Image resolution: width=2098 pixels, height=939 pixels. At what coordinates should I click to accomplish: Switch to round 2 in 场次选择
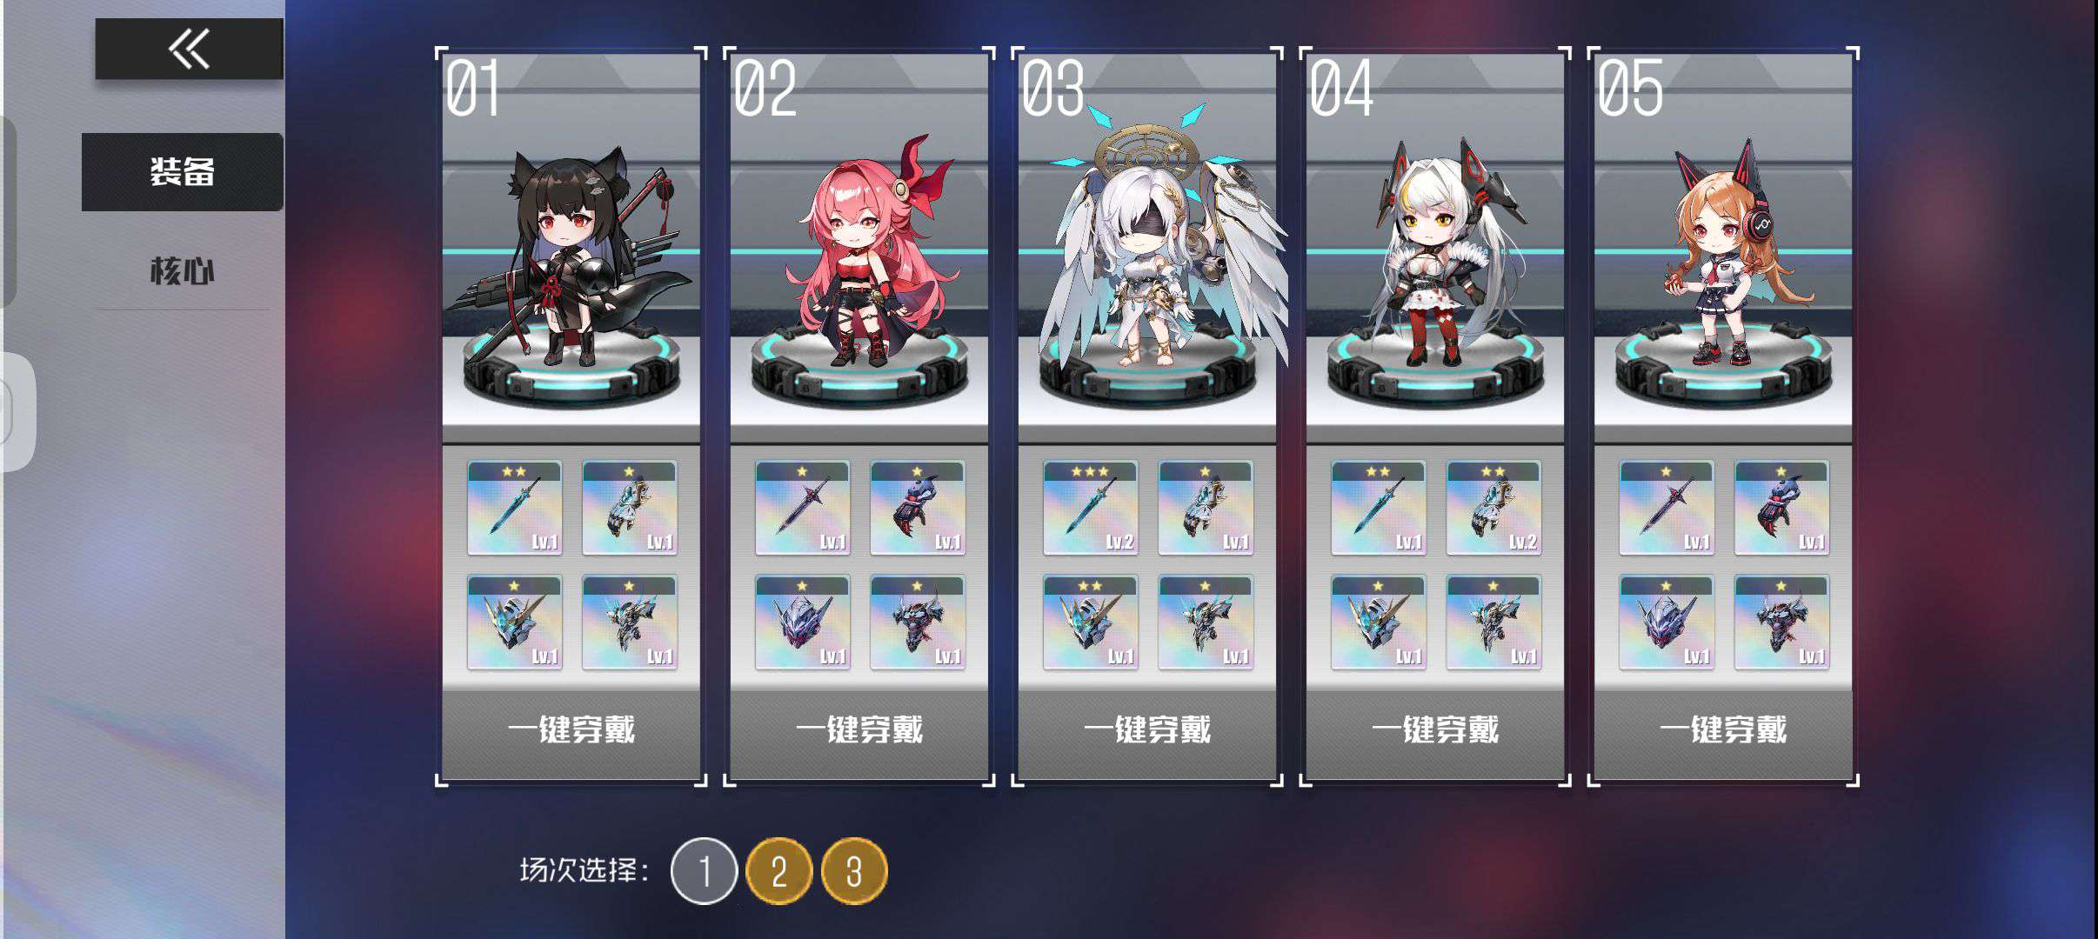pyautogui.click(x=778, y=870)
